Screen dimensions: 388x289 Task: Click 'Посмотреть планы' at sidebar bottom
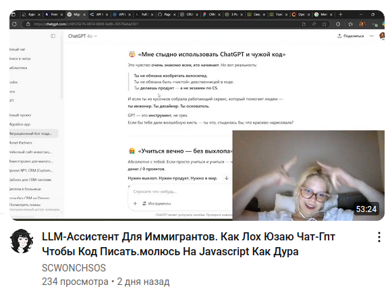(x=25, y=205)
